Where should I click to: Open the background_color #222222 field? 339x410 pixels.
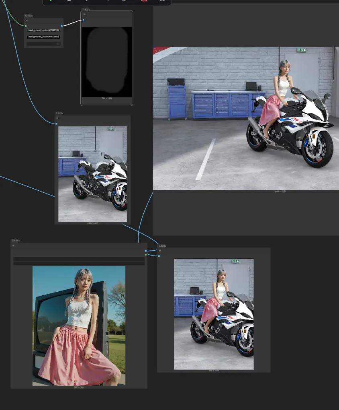tap(43, 30)
